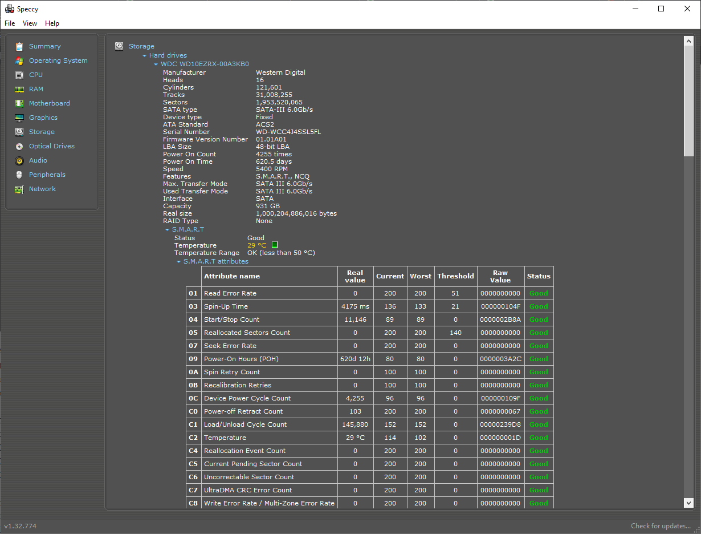Click the Motherboard icon in sidebar
Viewport: 701px width, 534px height.
(19, 103)
